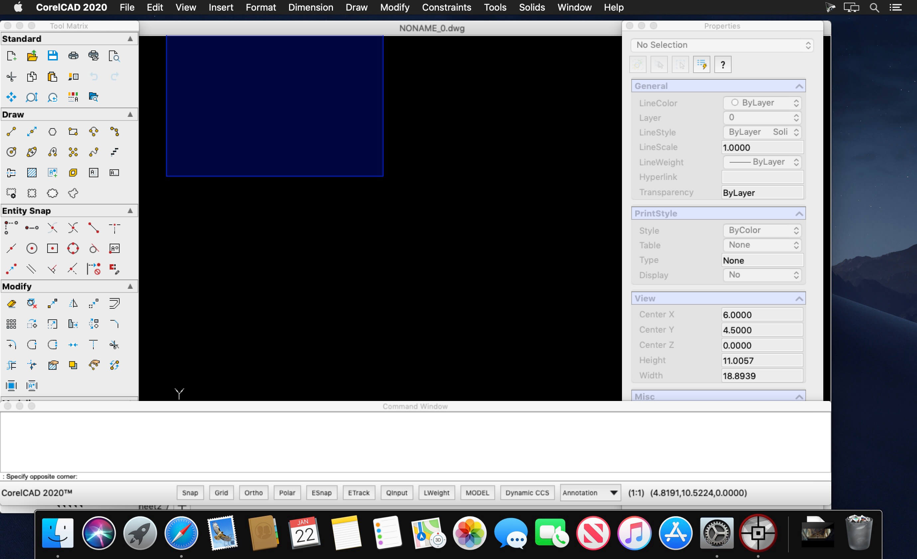The image size is (917, 559).
Task: Toggle the Snap status button
Action: pyautogui.click(x=190, y=493)
